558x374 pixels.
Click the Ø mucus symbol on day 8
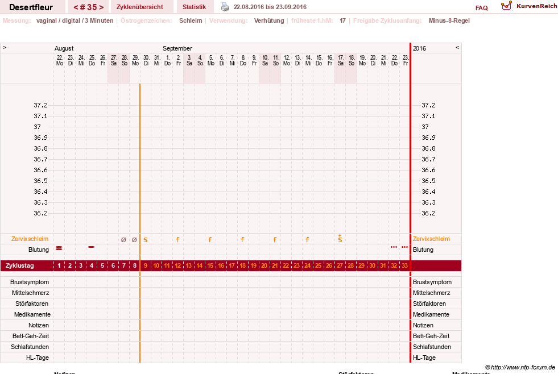pyautogui.click(x=134, y=240)
